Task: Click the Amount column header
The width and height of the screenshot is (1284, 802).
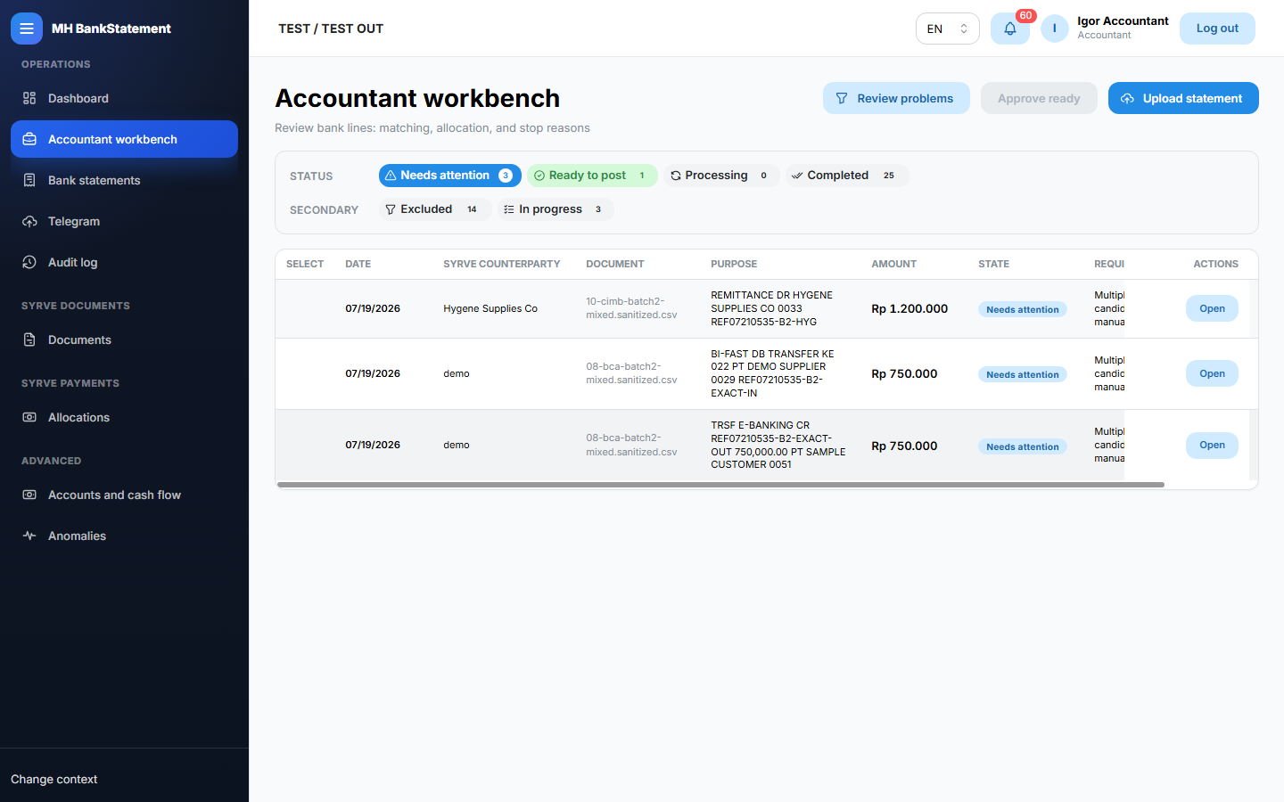Action: point(893,264)
